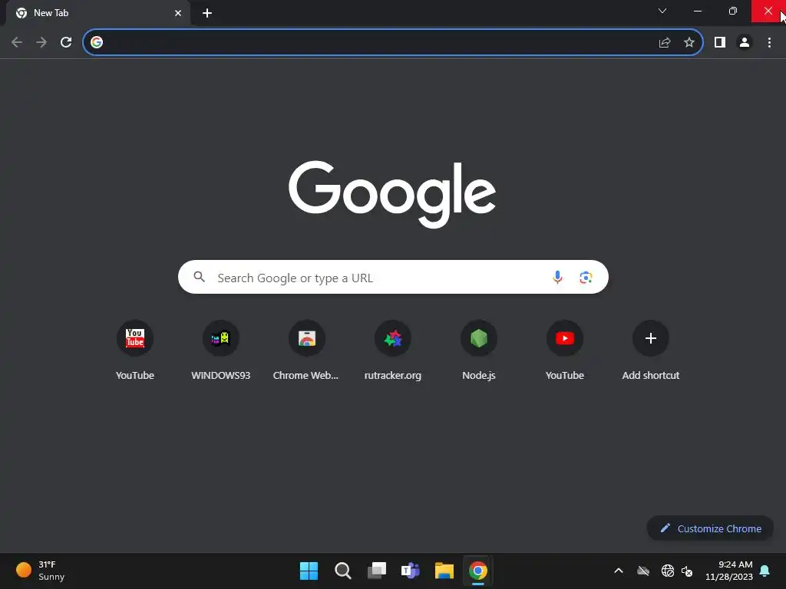Restore down the Chrome window
The height and width of the screenshot is (589, 786).
(x=732, y=11)
